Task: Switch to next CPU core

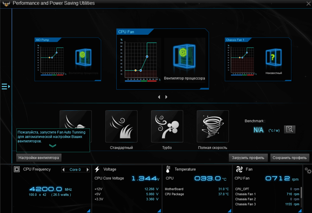Action: point(88,169)
